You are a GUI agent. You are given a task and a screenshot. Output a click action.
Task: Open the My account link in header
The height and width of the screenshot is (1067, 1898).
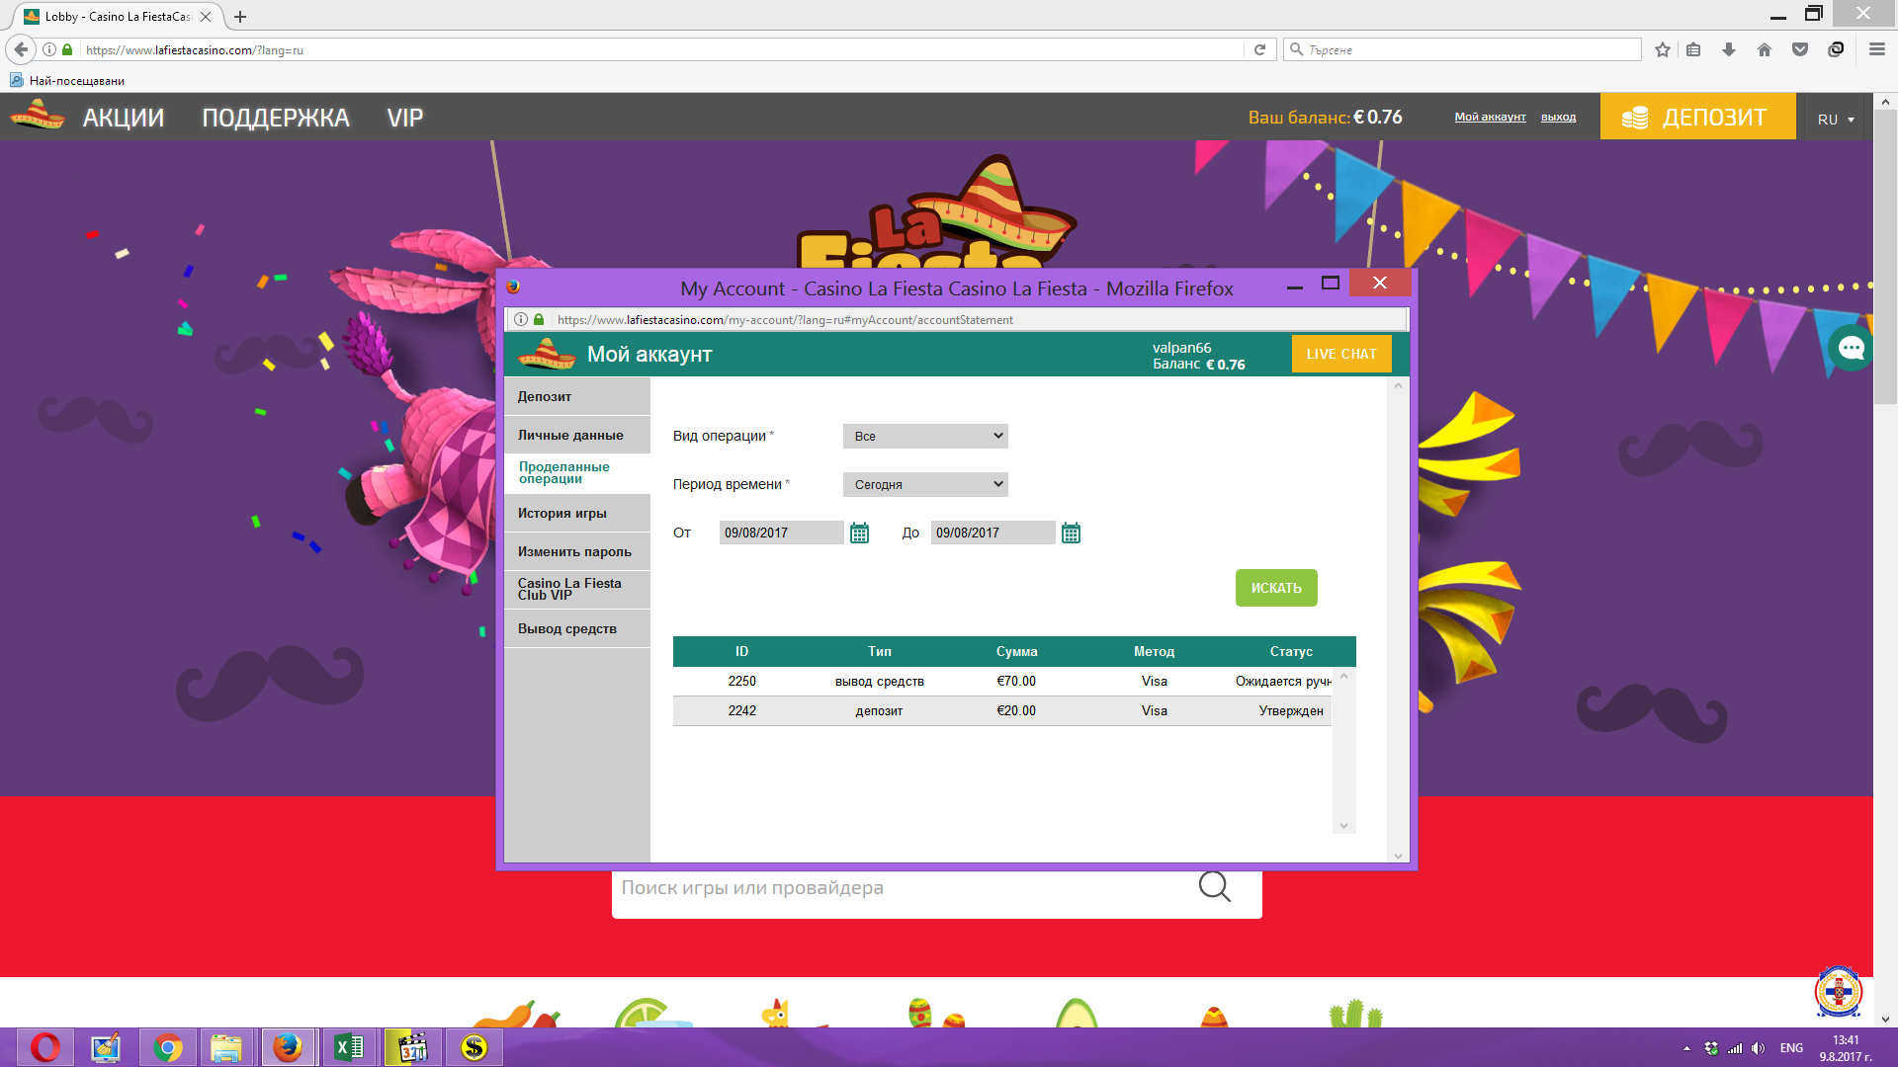point(1490,117)
